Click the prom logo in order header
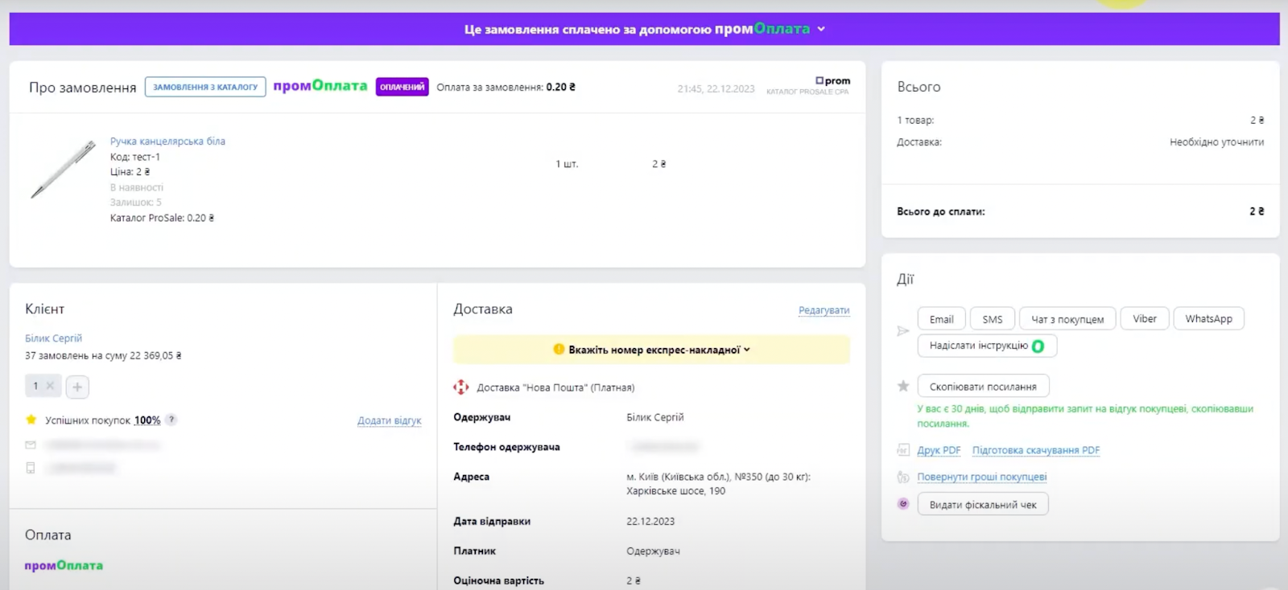The image size is (1288, 590). [832, 80]
